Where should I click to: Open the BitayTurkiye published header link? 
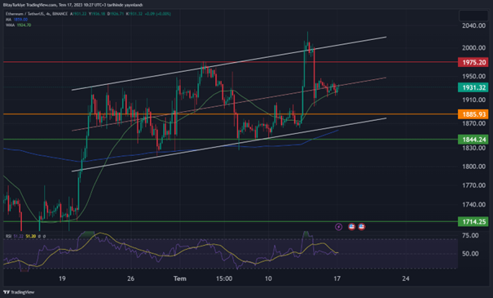tap(73, 5)
